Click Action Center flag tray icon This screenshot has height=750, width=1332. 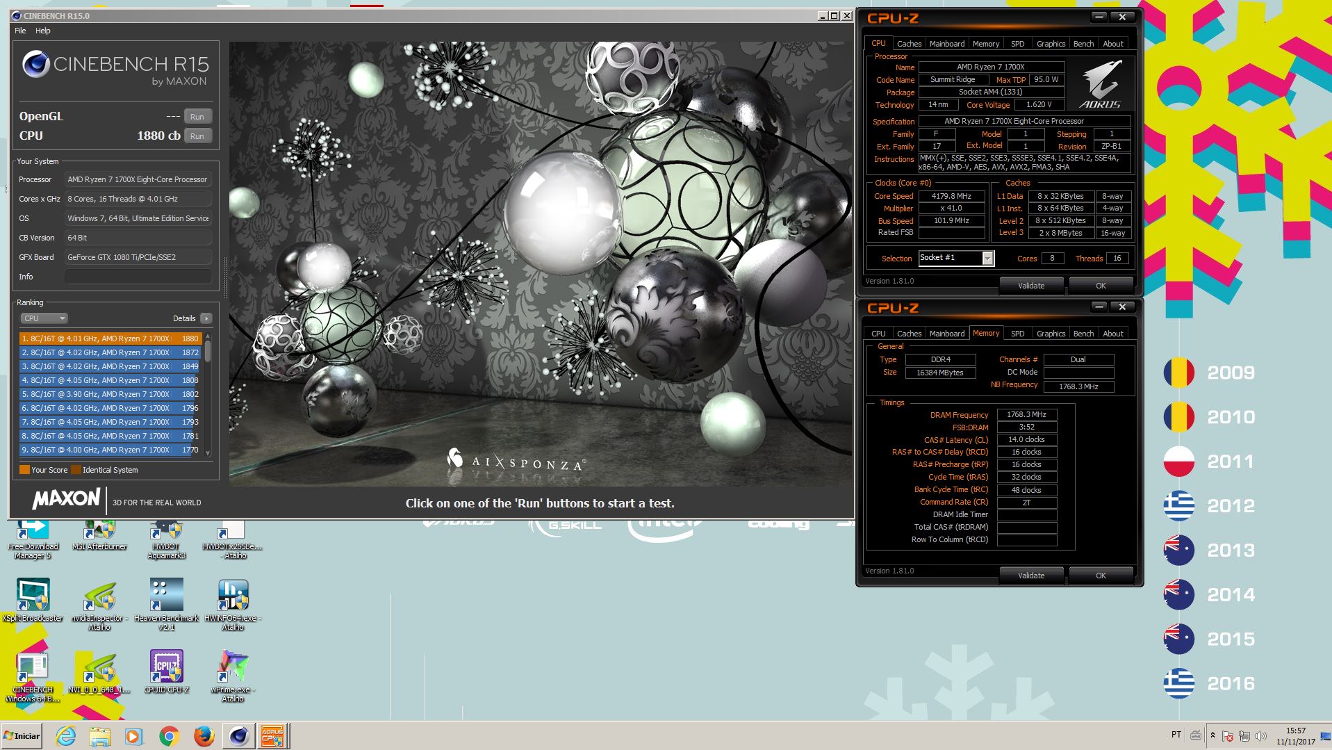point(1228,735)
